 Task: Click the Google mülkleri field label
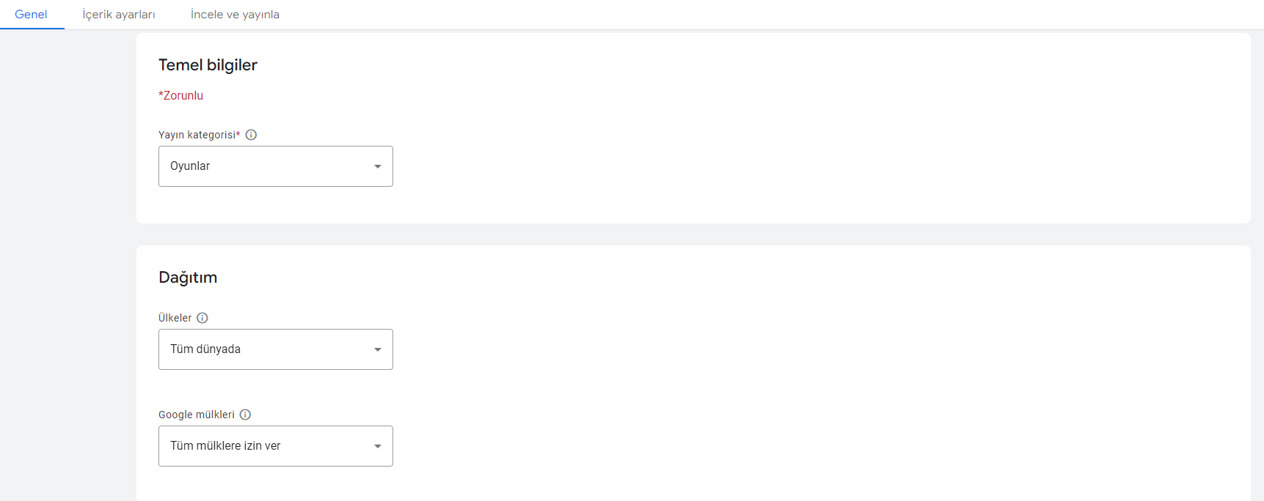tap(197, 415)
